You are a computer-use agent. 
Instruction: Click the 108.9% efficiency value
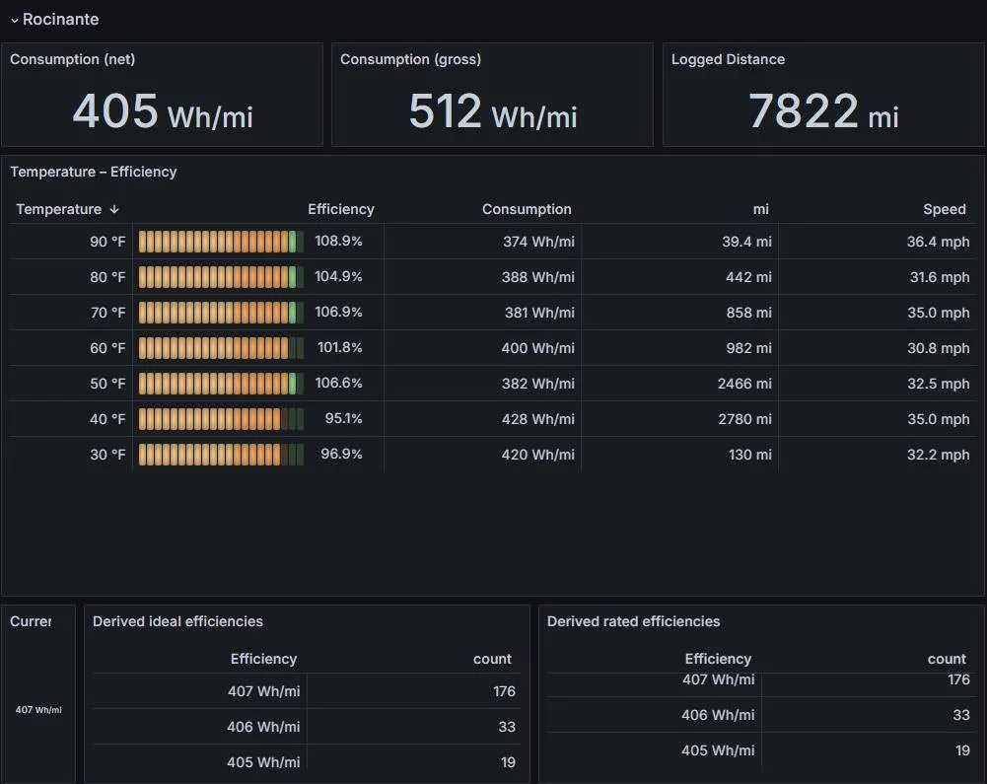(338, 241)
